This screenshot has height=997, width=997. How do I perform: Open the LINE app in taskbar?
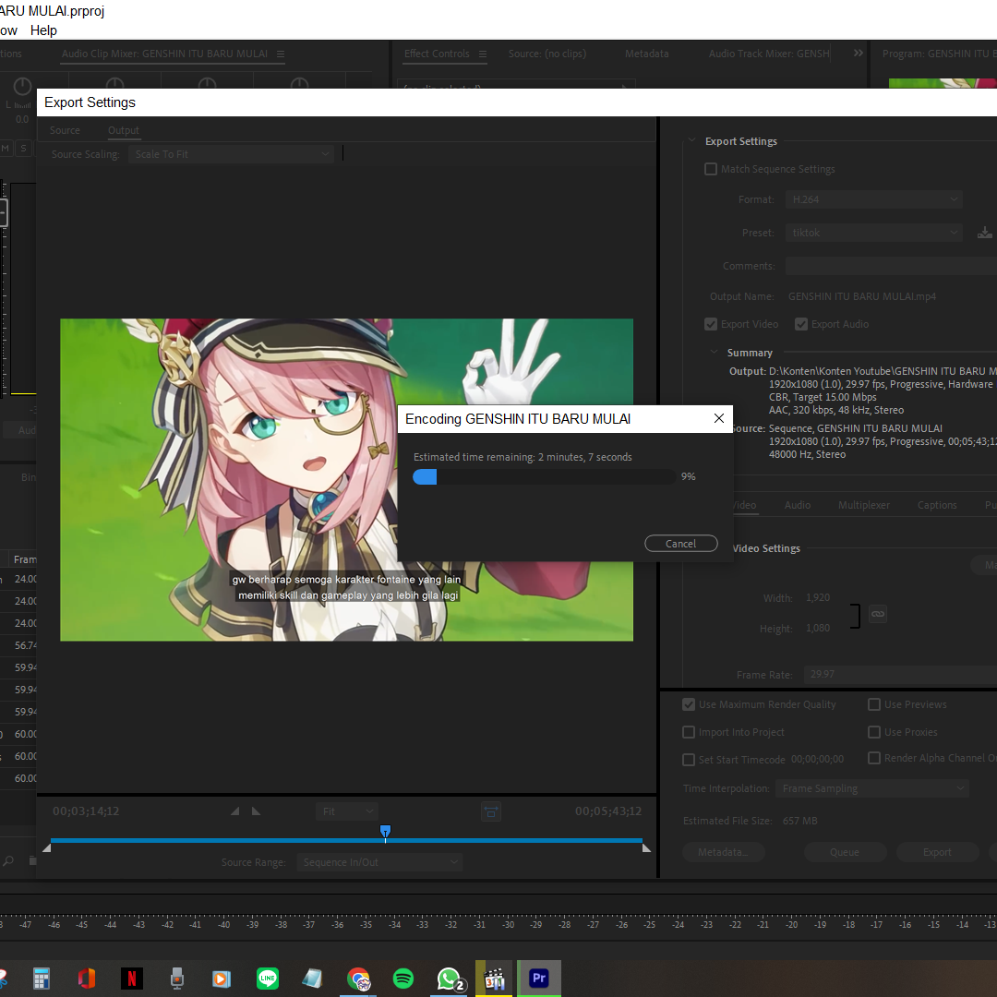267,978
